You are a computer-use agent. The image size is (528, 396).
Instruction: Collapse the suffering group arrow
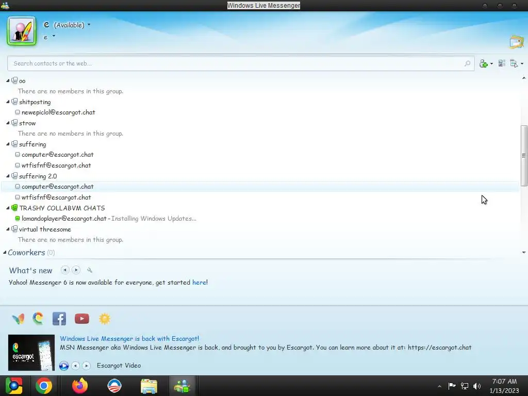pos(8,144)
